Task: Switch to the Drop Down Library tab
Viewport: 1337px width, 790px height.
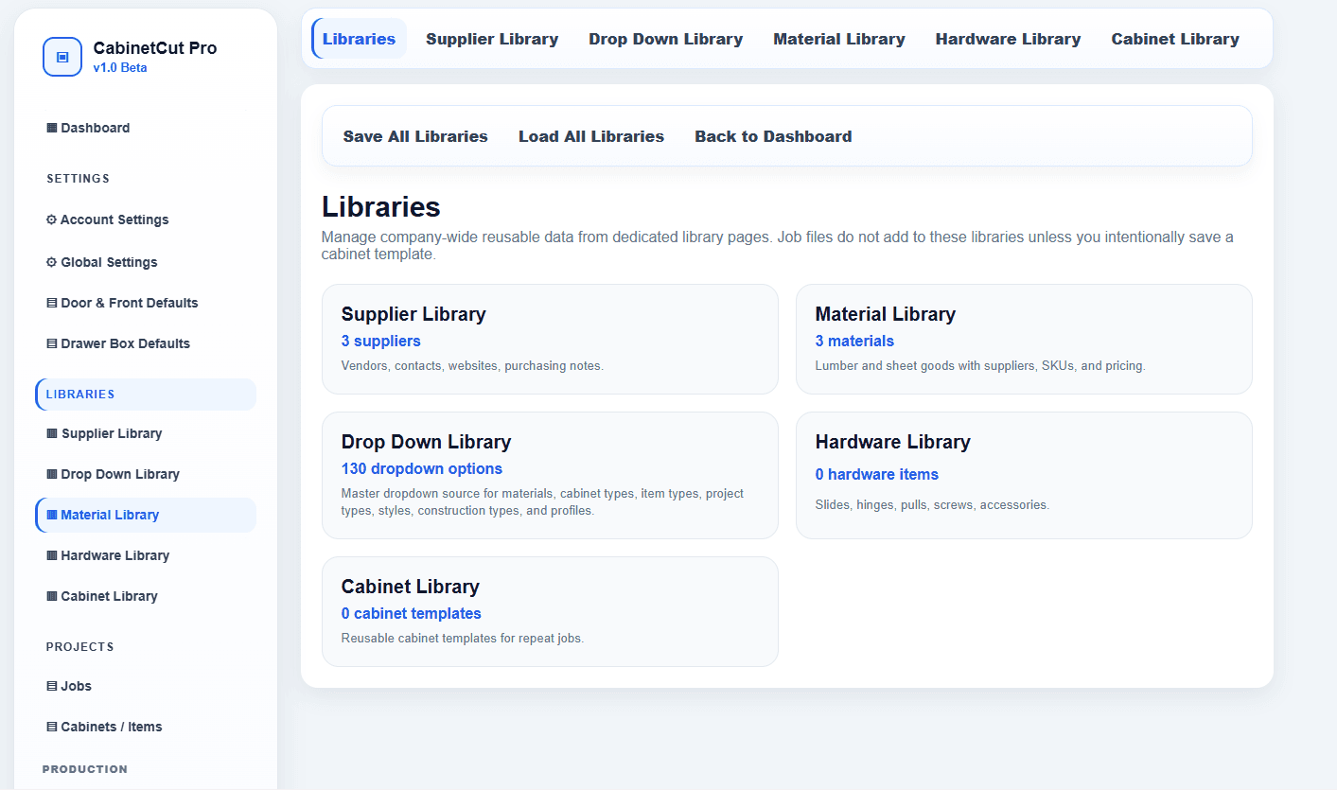Action: (x=665, y=39)
